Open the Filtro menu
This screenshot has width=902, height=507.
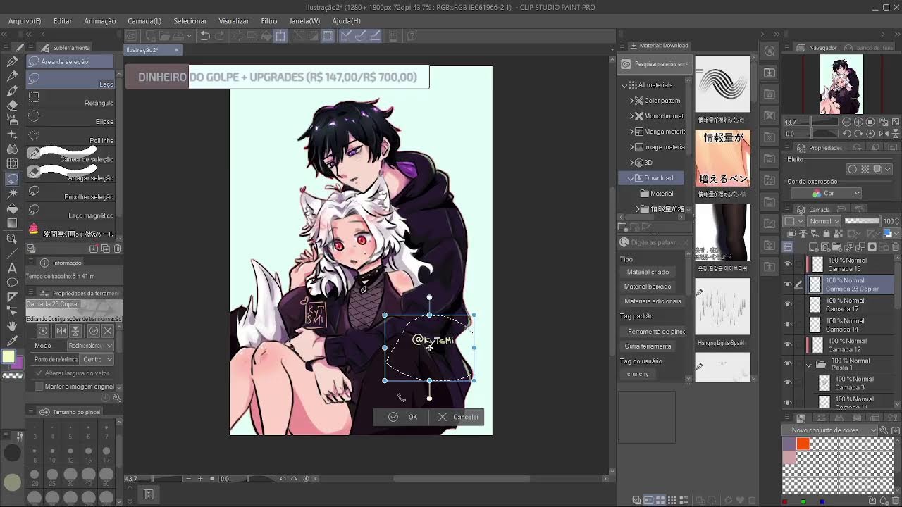click(x=269, y=21)
